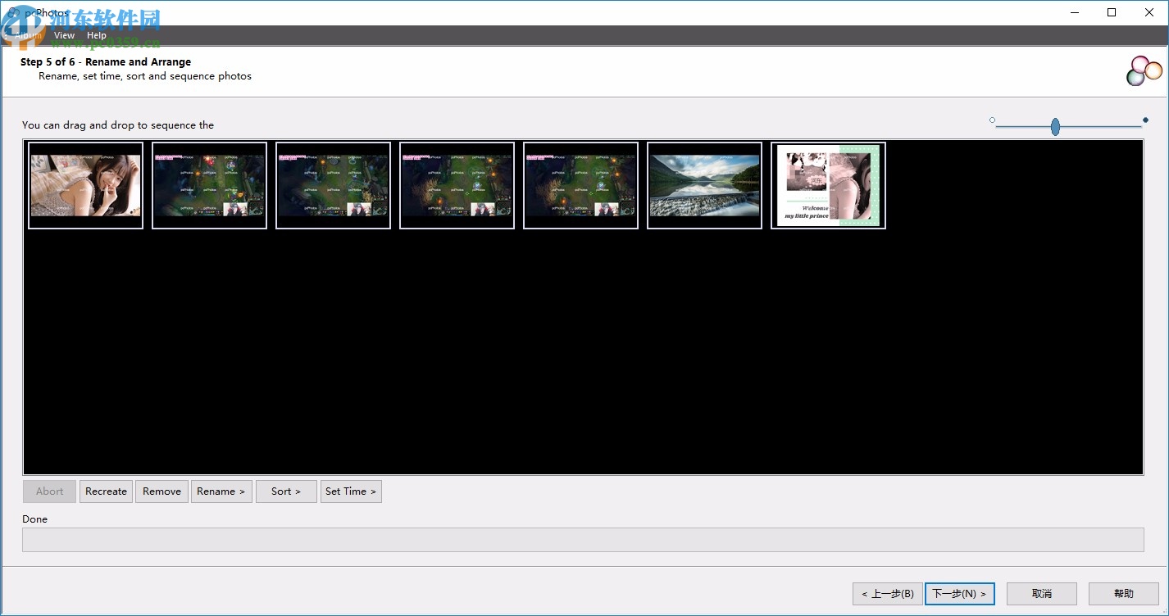Open the Album menu

click(x=28, y=35)
